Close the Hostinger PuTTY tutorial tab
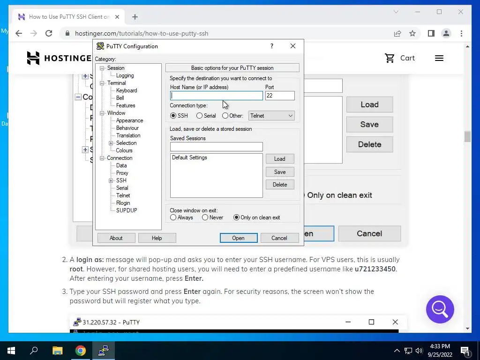 (117, 17)
